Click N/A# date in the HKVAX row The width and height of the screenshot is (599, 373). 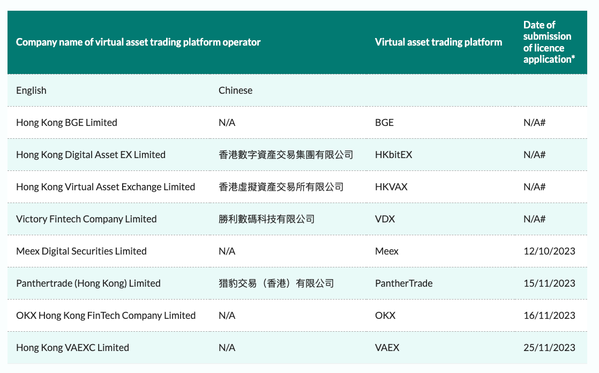click(x=535, y=187)
